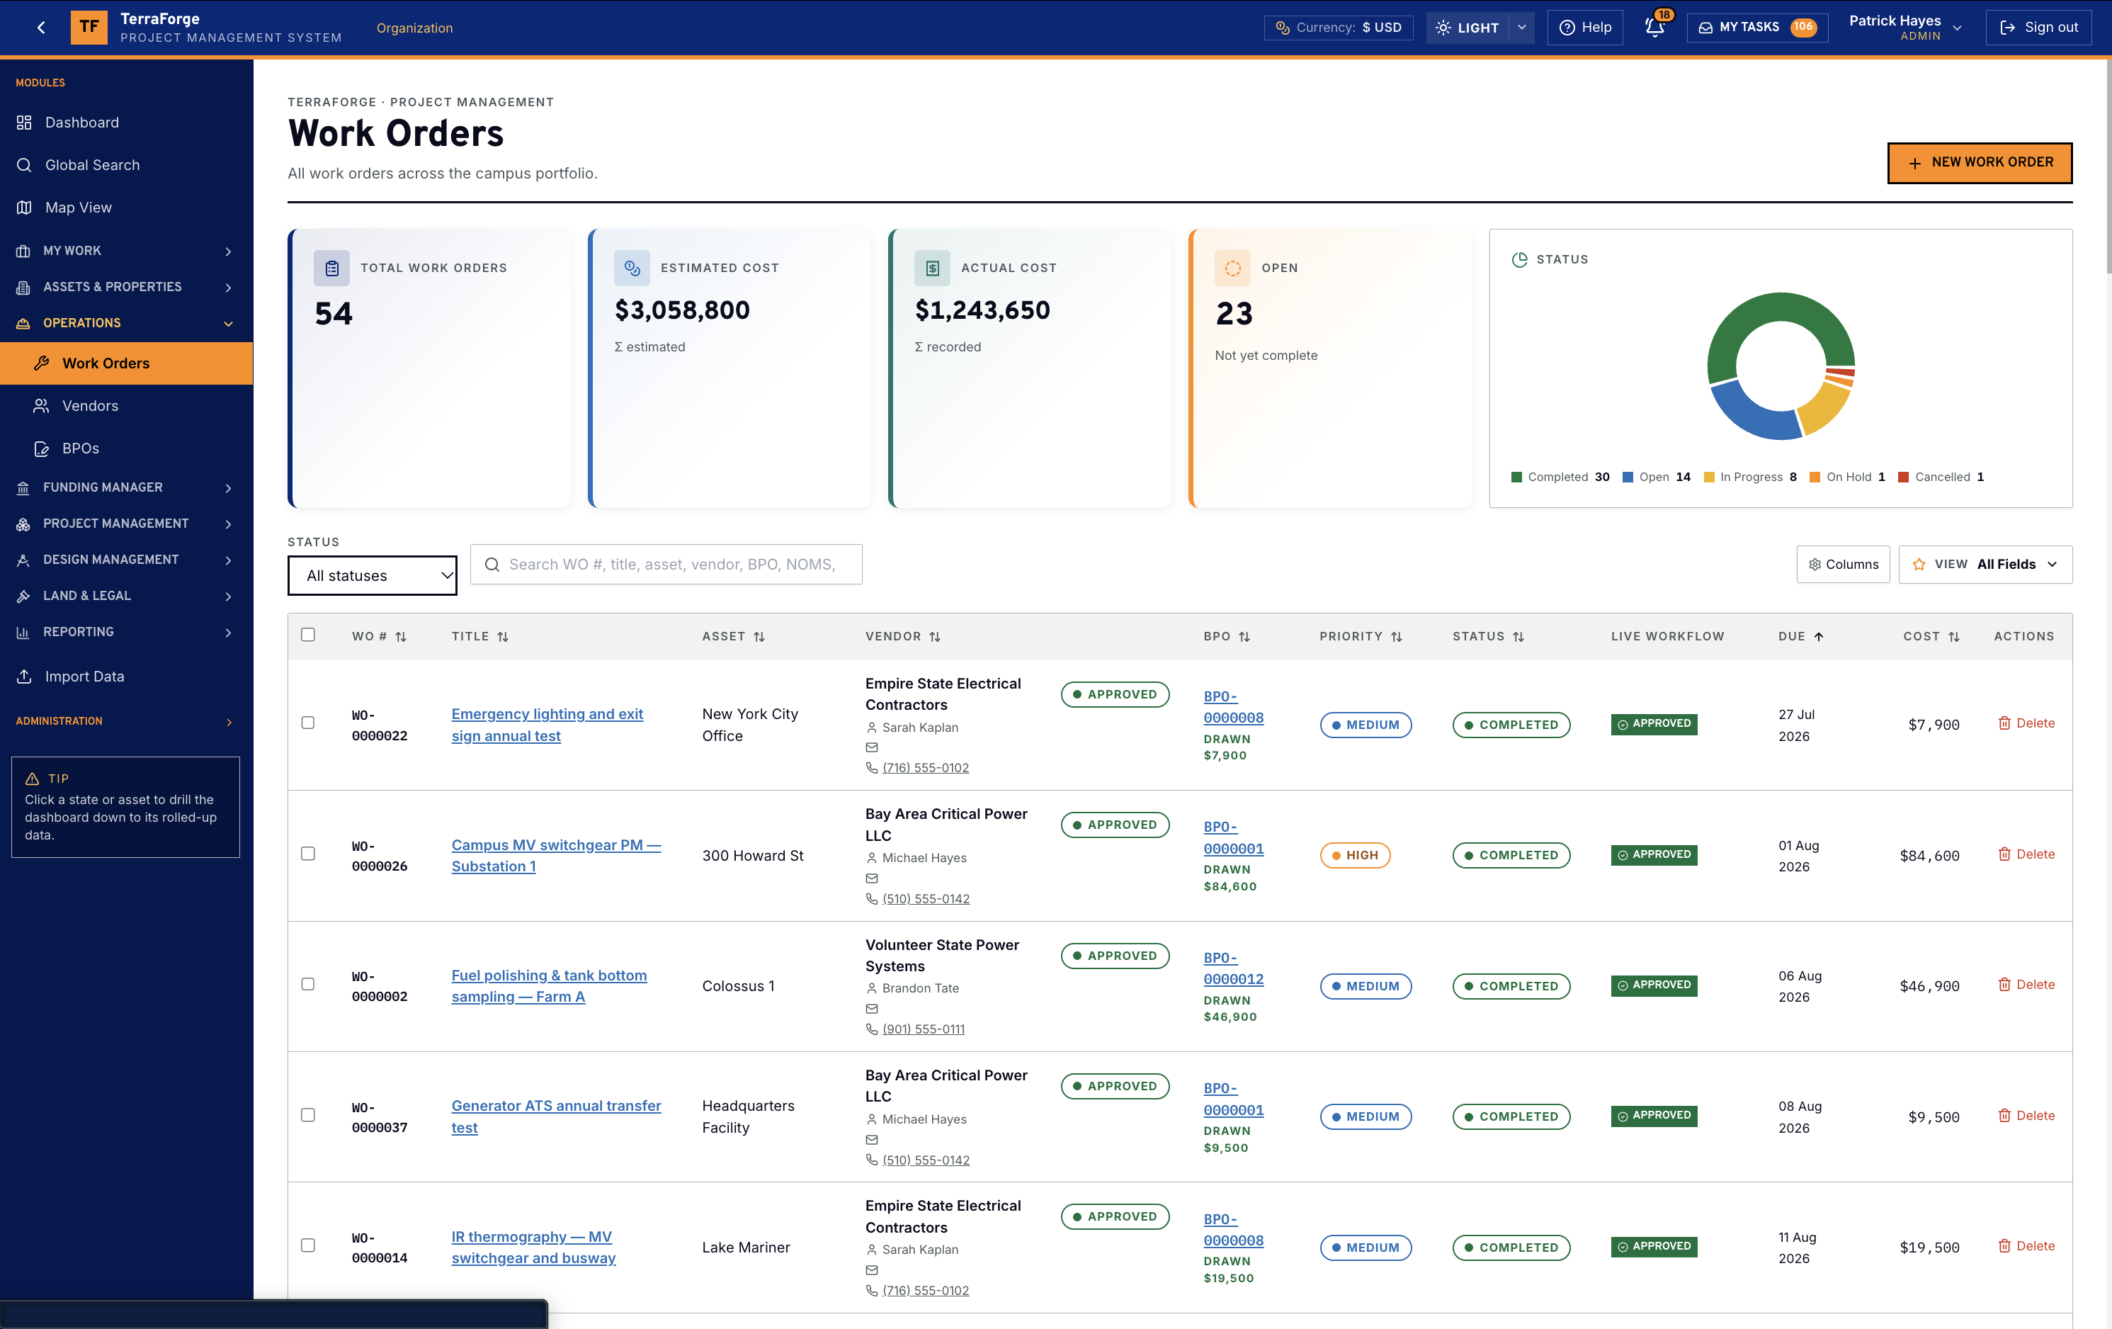Click the Map View icon in sidebar
Image resolution: width=2112 pixels, height=1329 pixels.
(x=23, y=208)
